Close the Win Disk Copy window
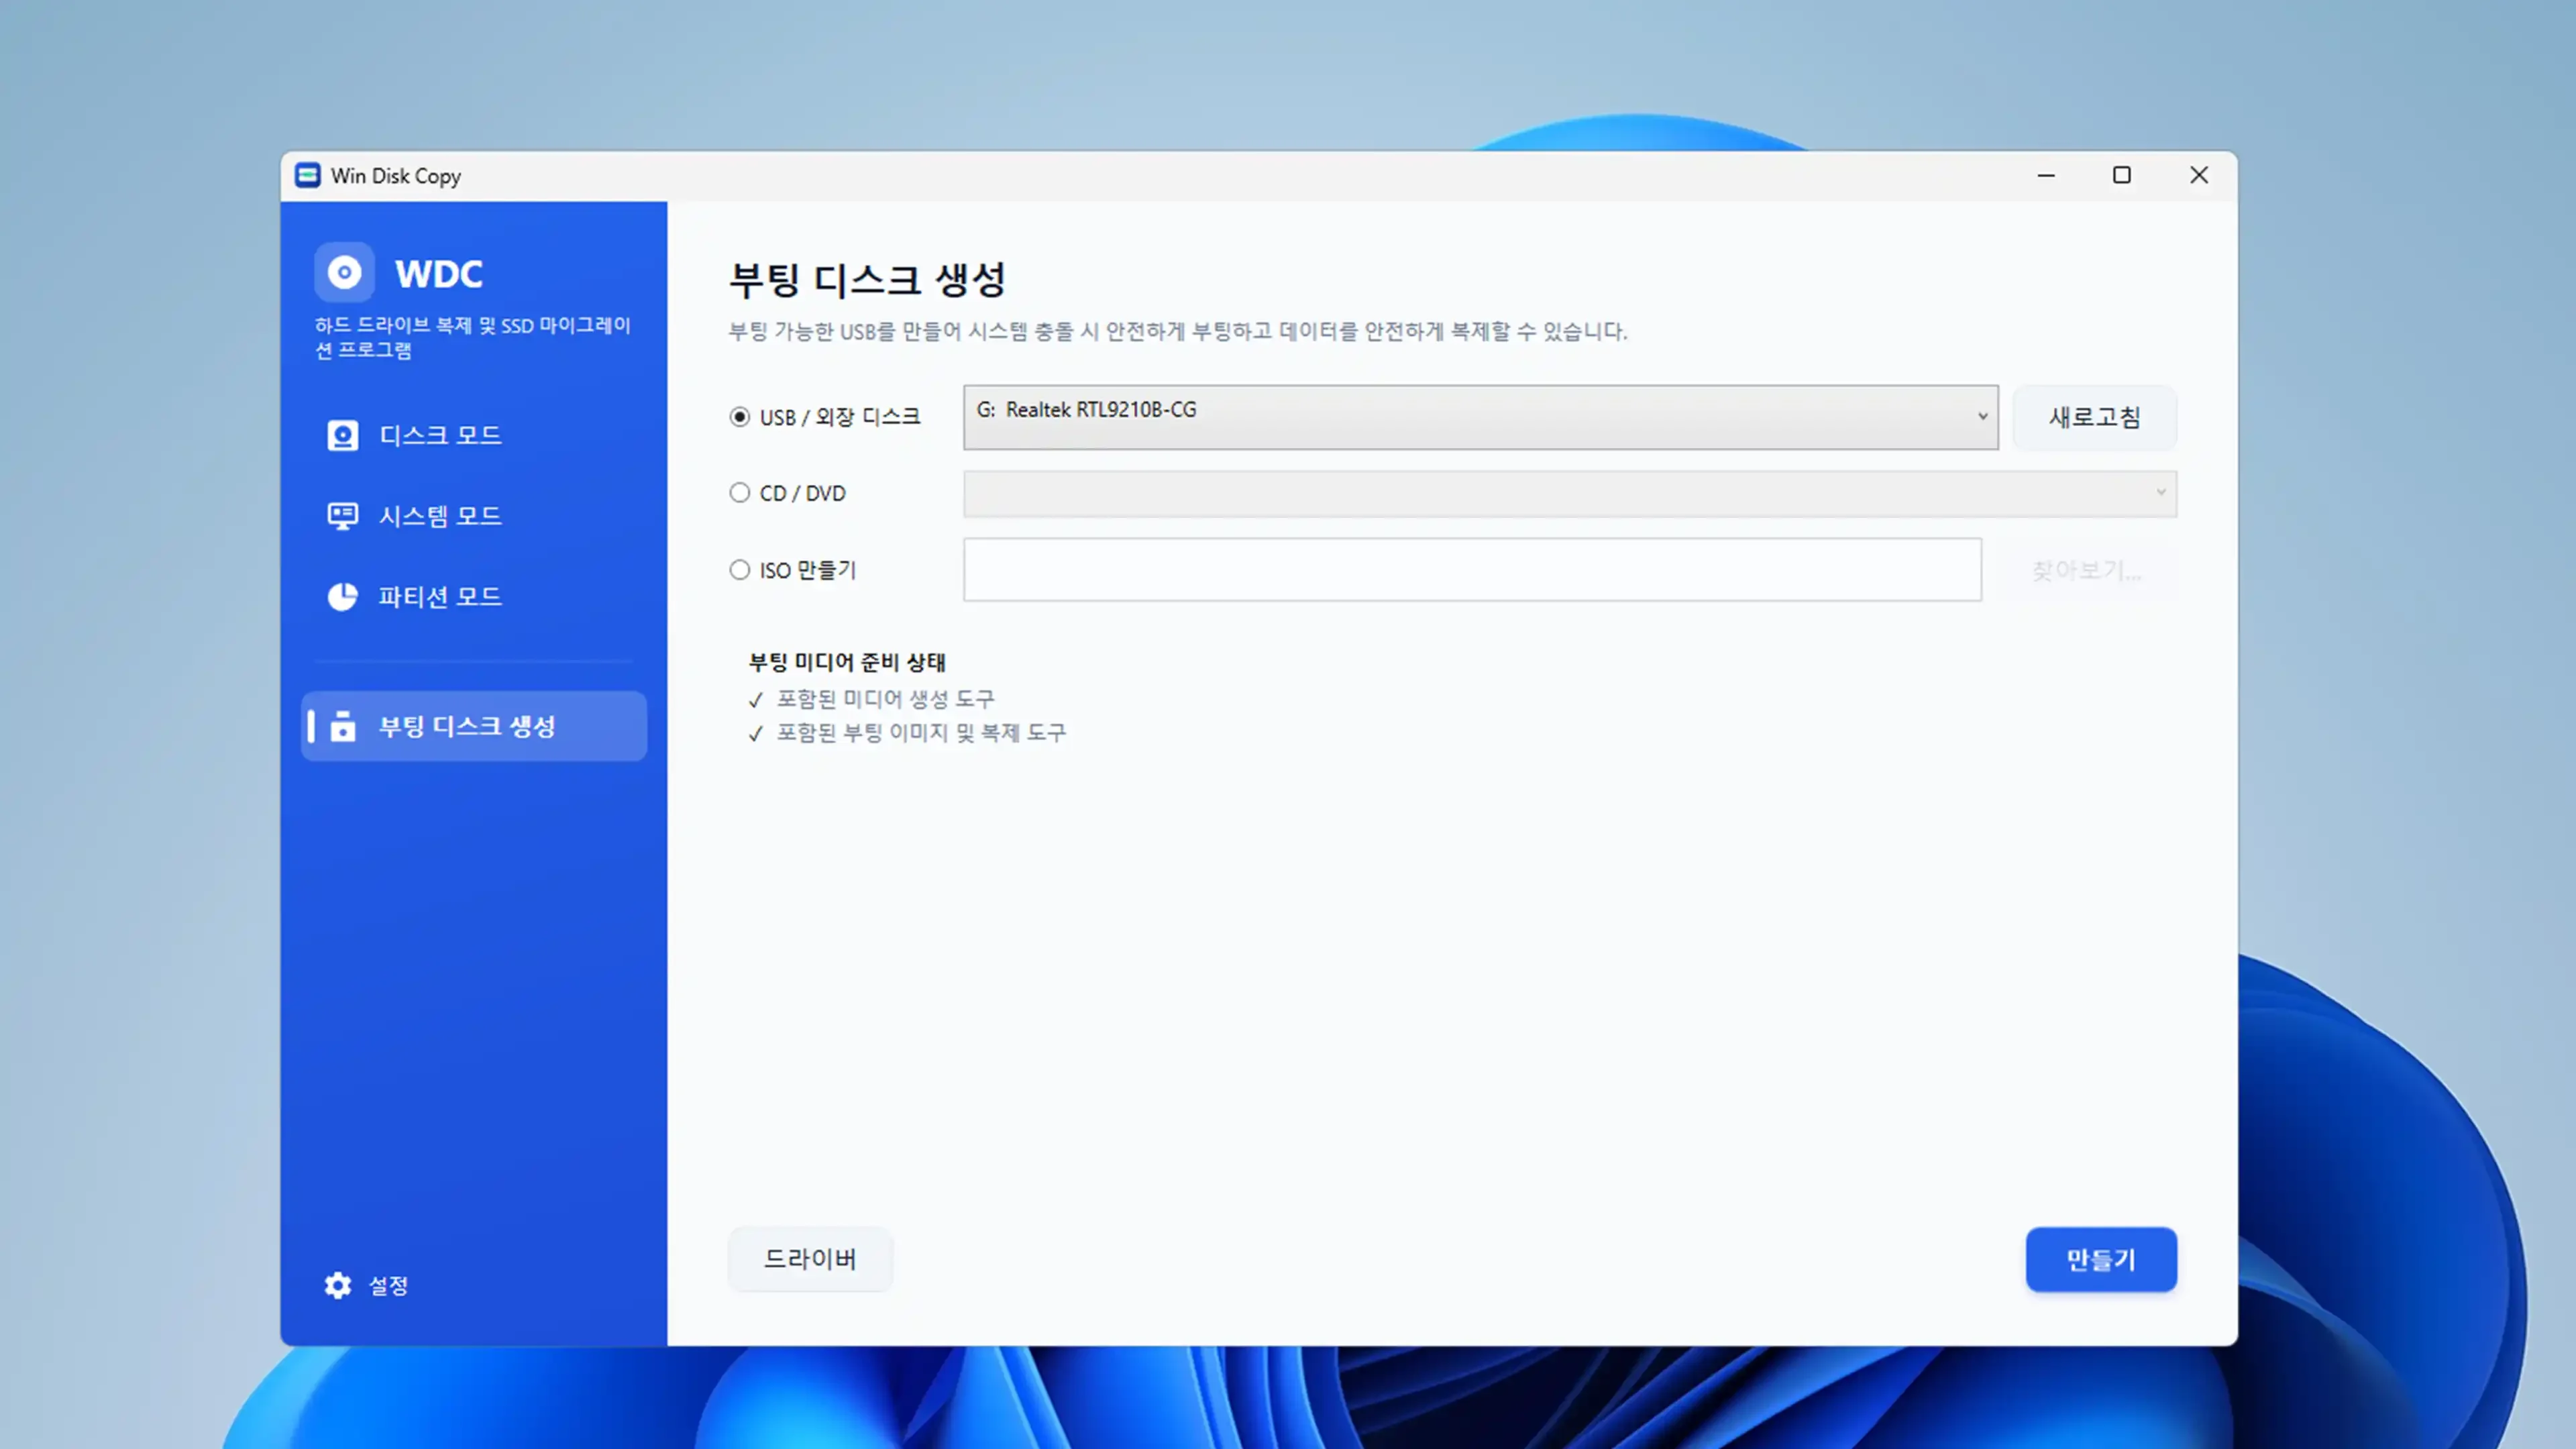Screen dimensions: 2576x1449 tap(2199, 175)
